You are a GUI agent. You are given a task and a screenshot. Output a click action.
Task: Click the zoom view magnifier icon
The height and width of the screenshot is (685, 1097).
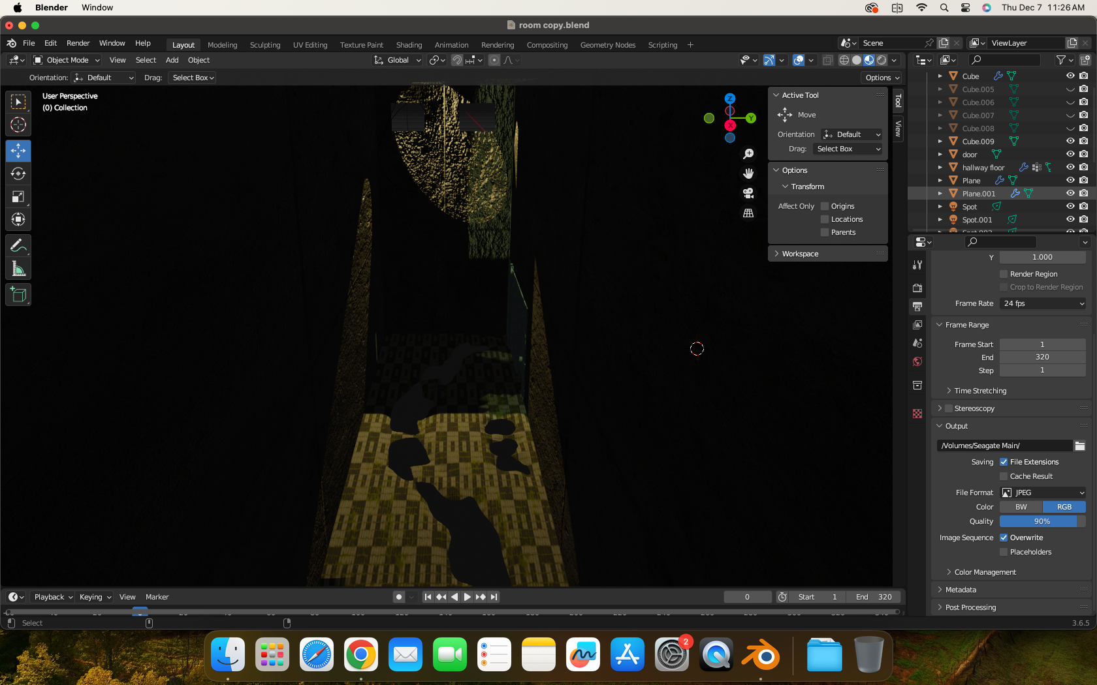[x=748, y=154]
